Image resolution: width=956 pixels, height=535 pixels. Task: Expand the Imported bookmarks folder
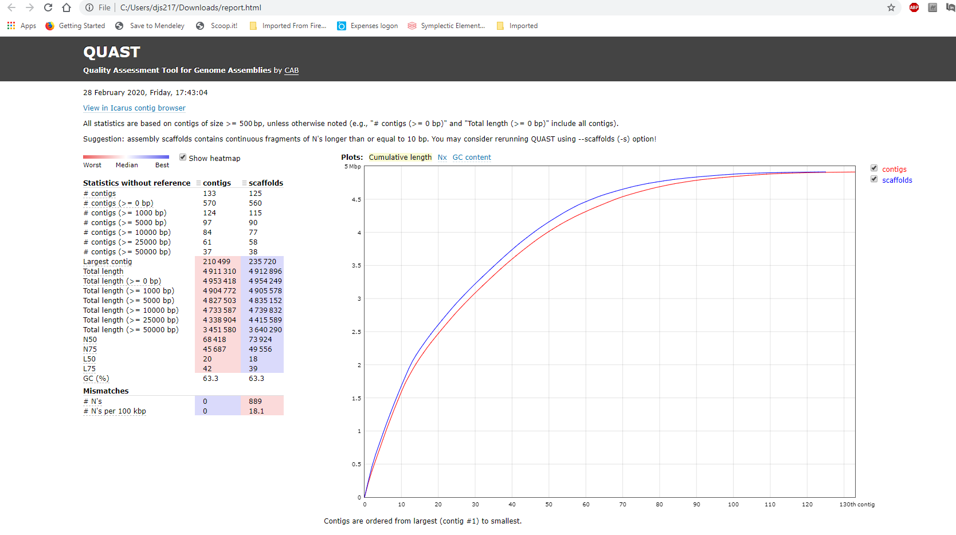pyautogui.click(x=517, y=26)
